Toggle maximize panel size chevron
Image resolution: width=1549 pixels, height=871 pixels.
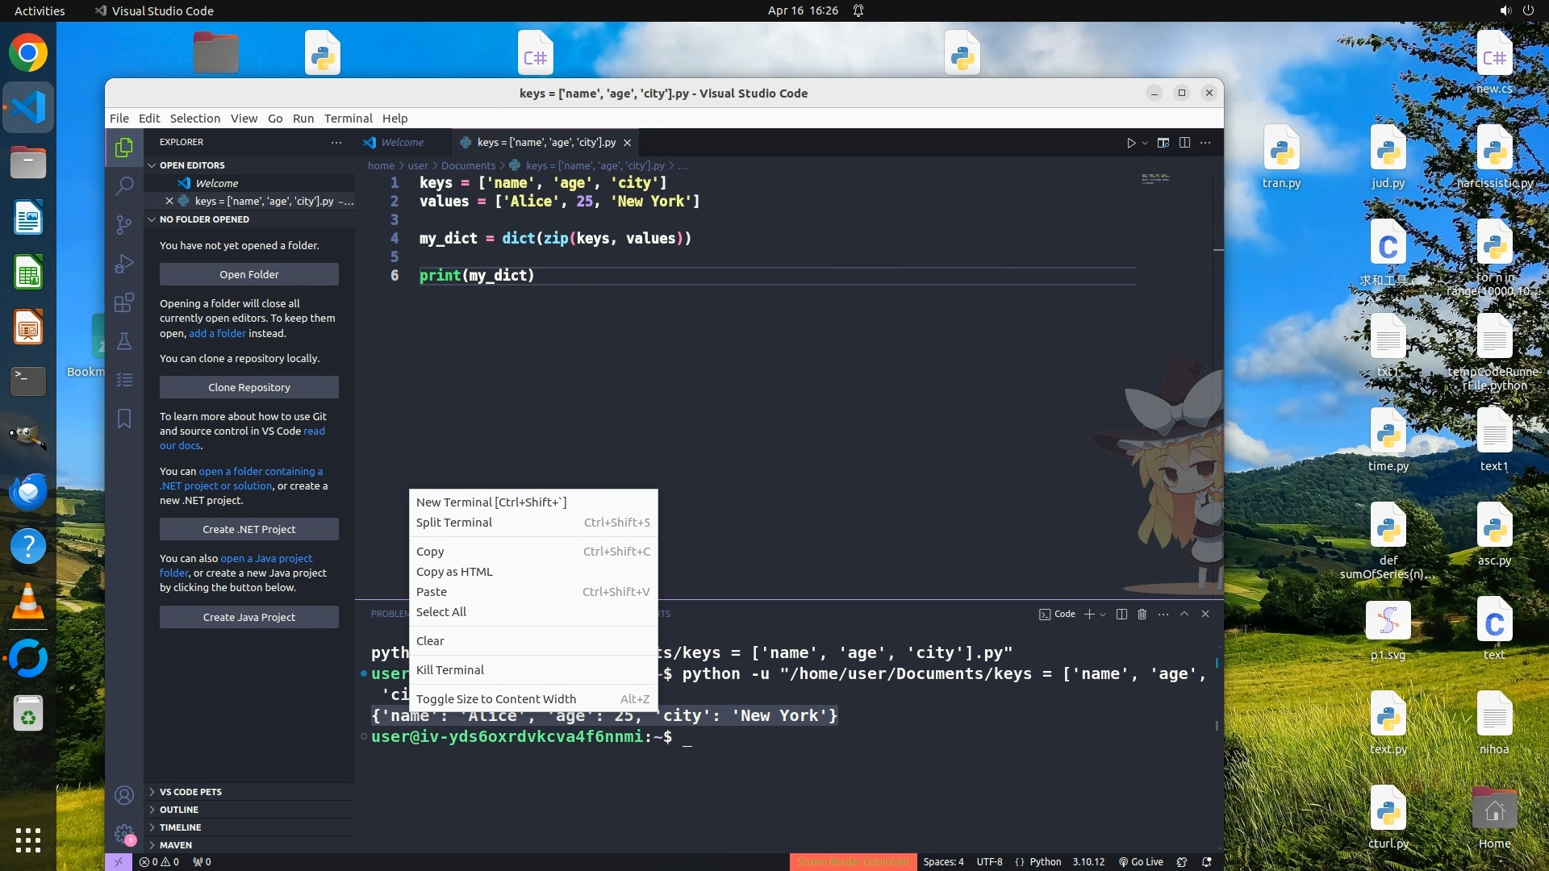(1184, 615)
